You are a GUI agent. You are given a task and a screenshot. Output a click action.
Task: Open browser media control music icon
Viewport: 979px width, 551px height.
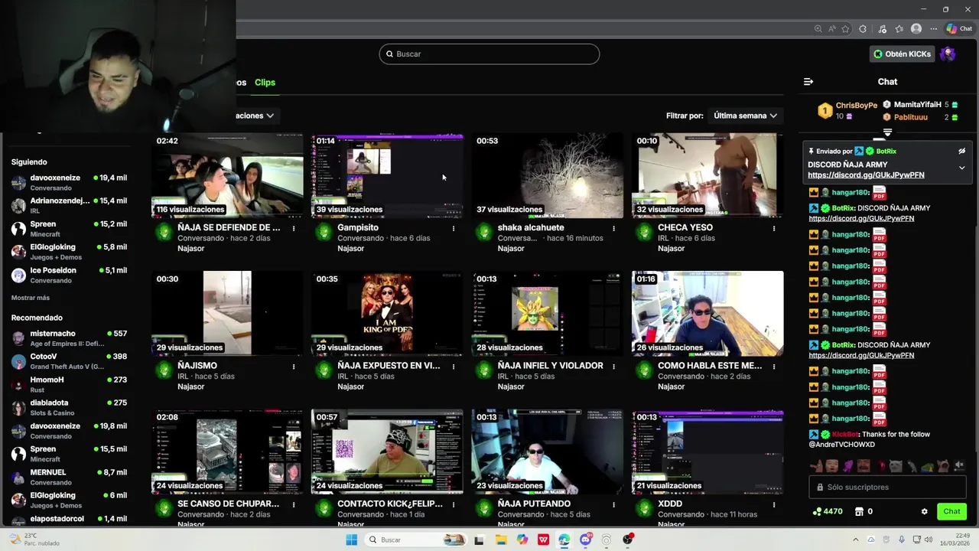pos(883,29)
